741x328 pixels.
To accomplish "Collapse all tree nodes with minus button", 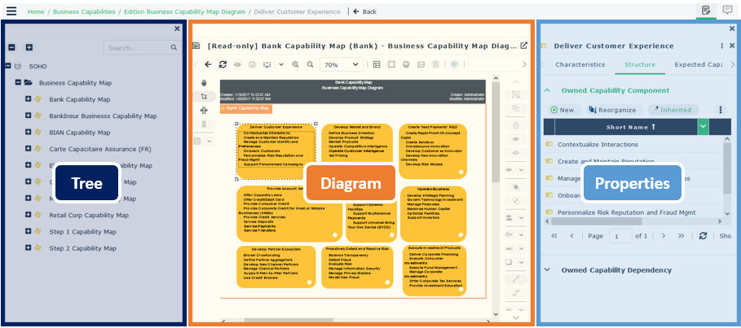I will click(11, 48).
